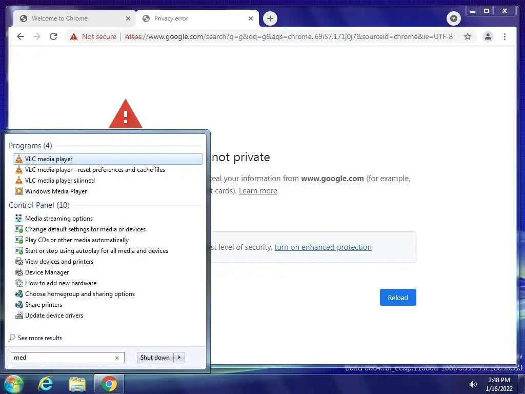Image resolution: width=525 pixels, height=394 pixels.
Task: Open File Explorer from the taskbar
Action: [x=77, y=384]
